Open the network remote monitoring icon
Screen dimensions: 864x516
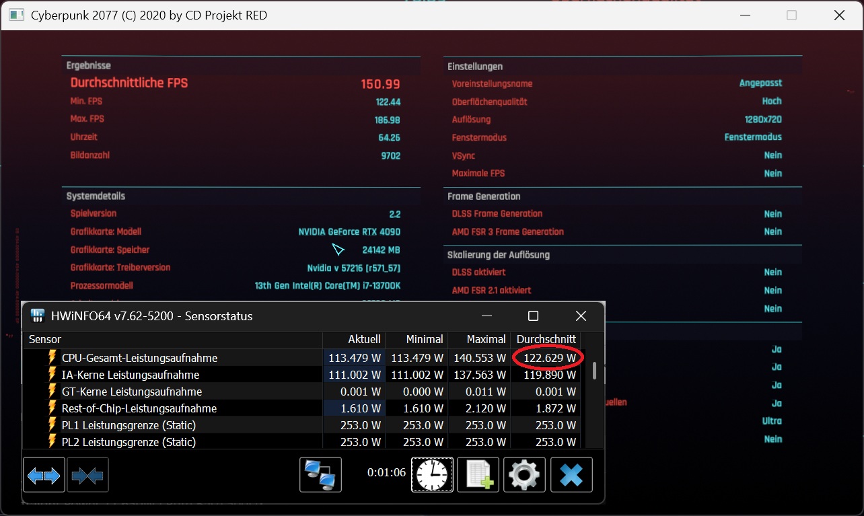(320, 475)
